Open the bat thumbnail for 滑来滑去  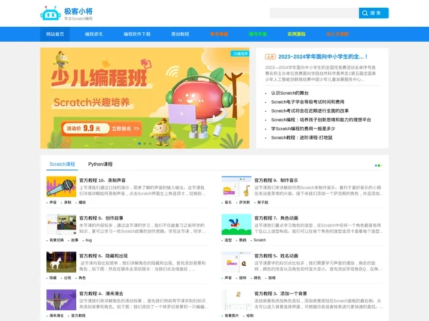point(61,300)
